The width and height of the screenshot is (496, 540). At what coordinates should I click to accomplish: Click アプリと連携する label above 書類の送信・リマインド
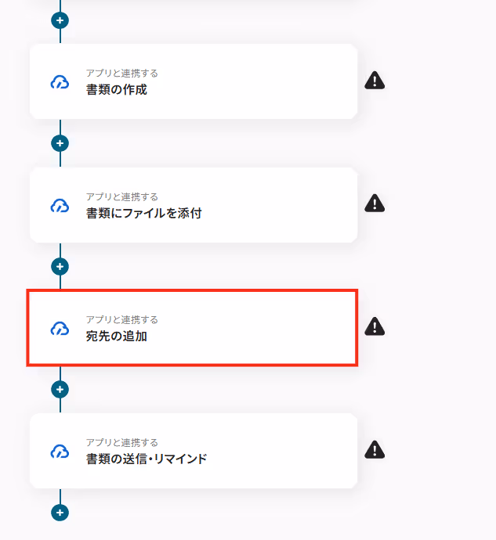[122, 442]
